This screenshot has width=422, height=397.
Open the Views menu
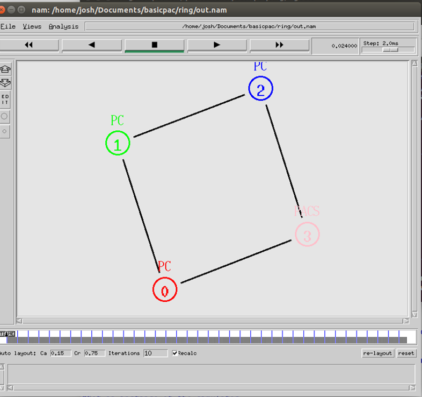pyautogui.click(x=32, y=26)
